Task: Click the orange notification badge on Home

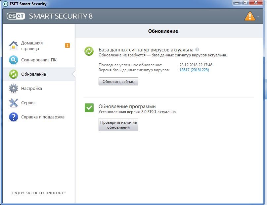Action: click(67, 45)
